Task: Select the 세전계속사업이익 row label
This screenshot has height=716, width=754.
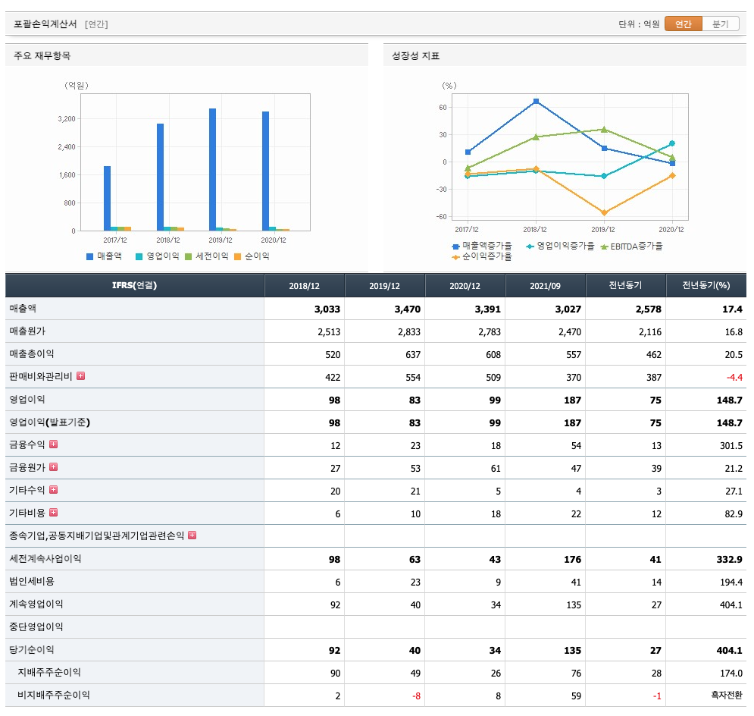Action: pyautogui.click(x=45, y=558)
